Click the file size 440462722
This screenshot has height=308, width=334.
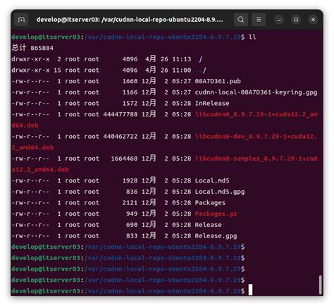click(x=120, y=137)
